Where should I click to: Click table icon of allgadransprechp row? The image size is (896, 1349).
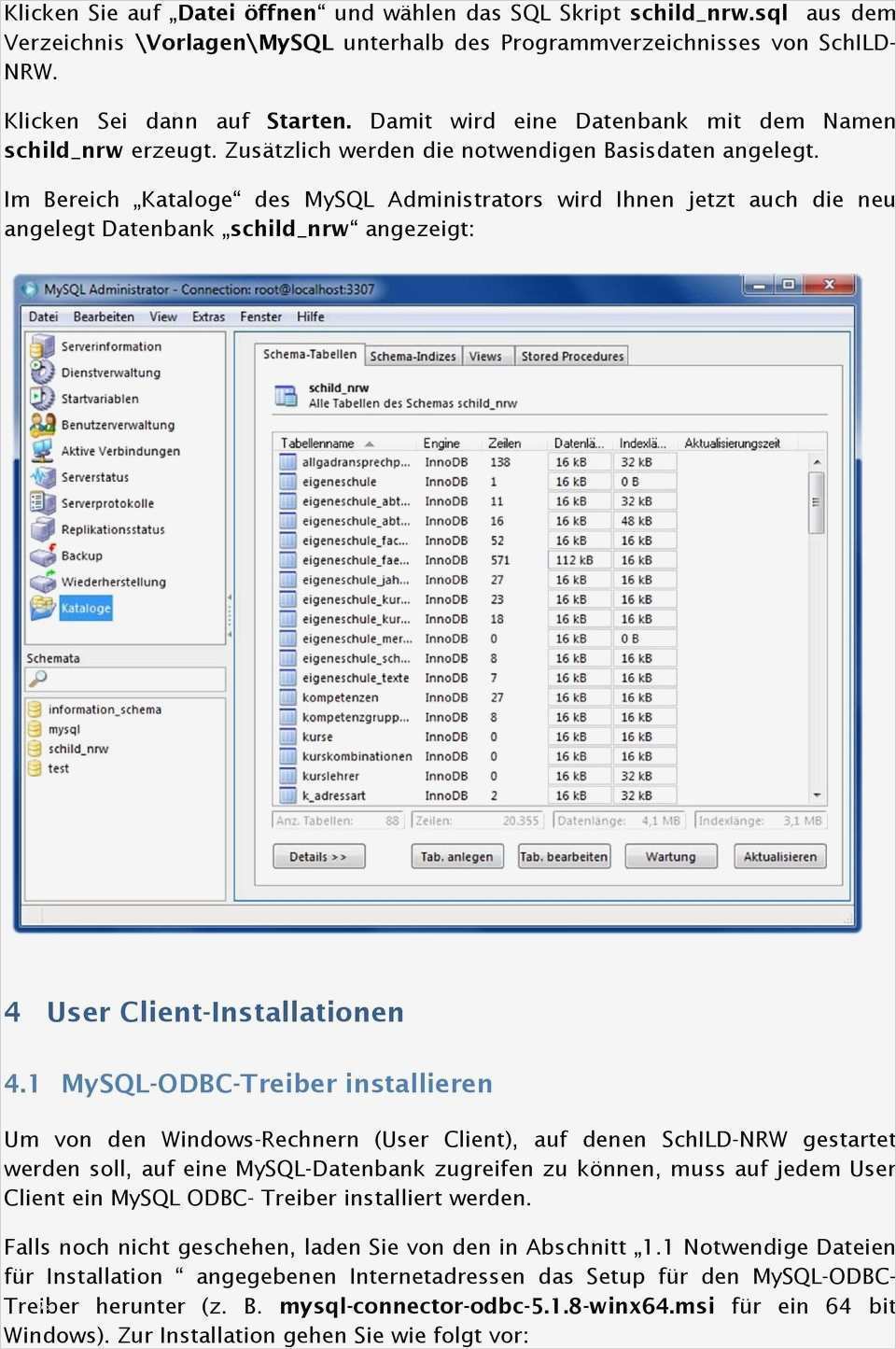[288, 462]
